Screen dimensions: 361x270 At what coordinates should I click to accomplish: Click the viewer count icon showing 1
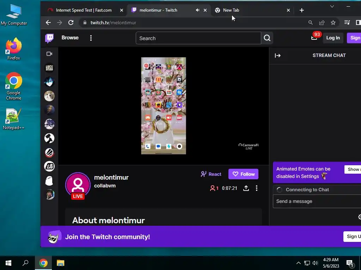214,188
